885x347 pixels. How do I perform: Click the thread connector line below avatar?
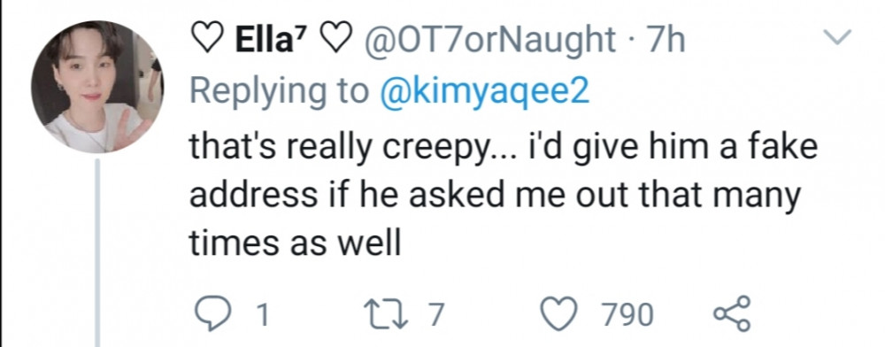coord(97,253)
